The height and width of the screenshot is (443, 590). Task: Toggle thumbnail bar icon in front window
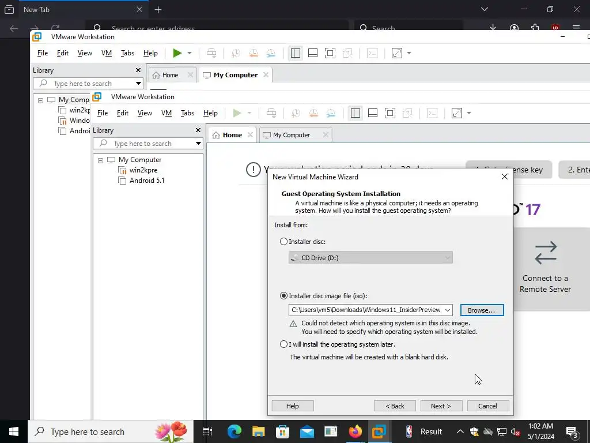coord(373,113)
